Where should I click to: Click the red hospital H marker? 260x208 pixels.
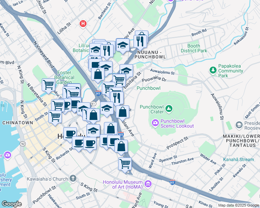pyautogui.click(x=83, y=24)
